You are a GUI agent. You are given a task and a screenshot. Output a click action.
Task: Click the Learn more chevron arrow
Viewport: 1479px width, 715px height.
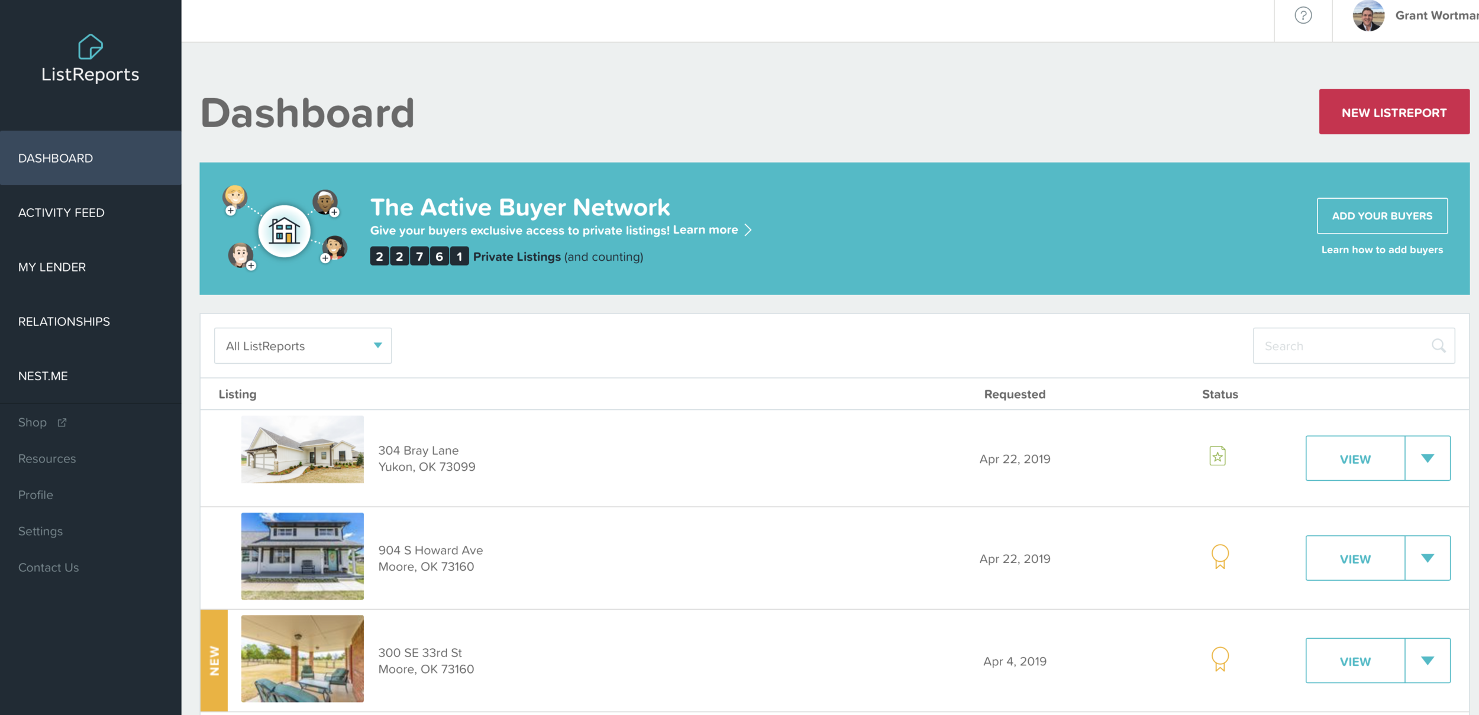click(x=748, y=230)
